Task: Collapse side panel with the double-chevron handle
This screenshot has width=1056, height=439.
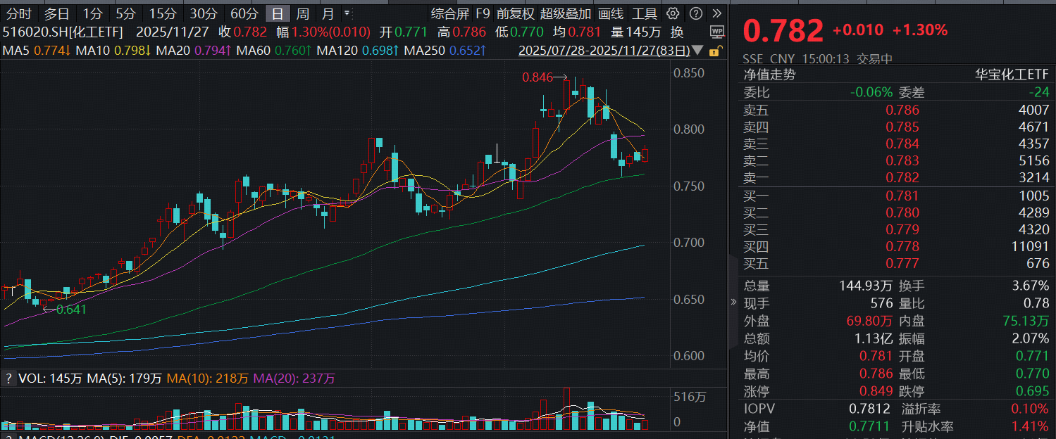Action: pos(734,302)
